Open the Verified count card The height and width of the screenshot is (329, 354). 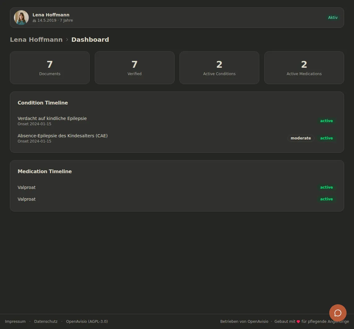(x=135, y=68)
